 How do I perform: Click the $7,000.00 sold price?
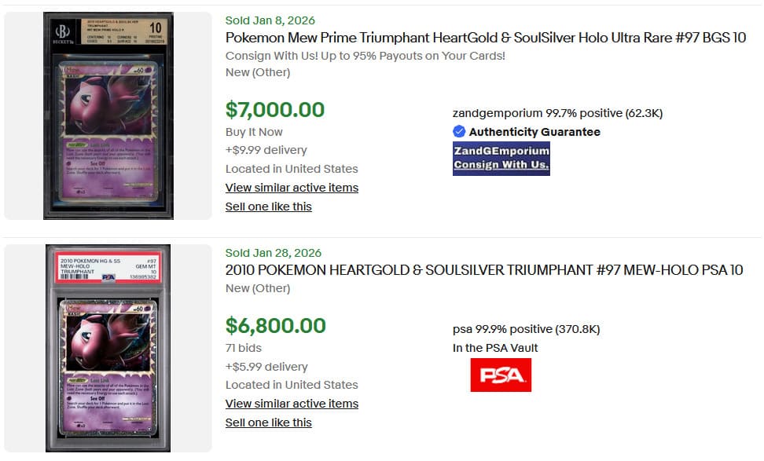274,109
